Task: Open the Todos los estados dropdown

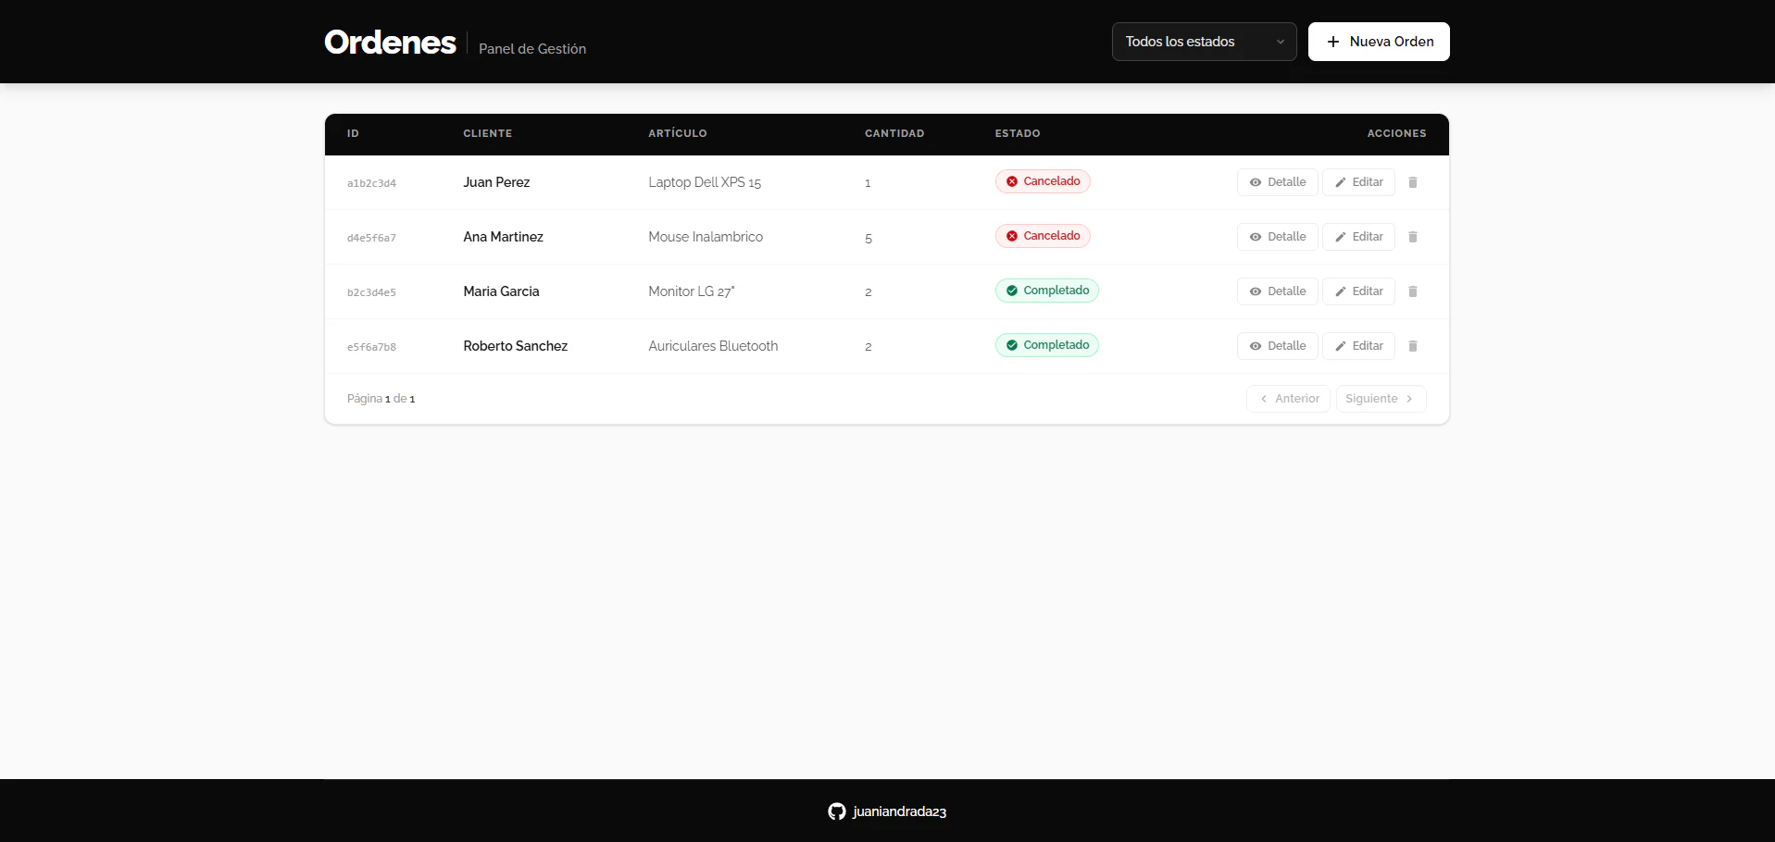Action: (1203, 42)
